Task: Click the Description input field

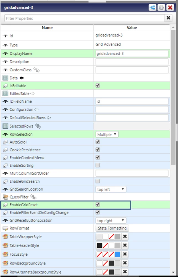Action: (132, 62)
